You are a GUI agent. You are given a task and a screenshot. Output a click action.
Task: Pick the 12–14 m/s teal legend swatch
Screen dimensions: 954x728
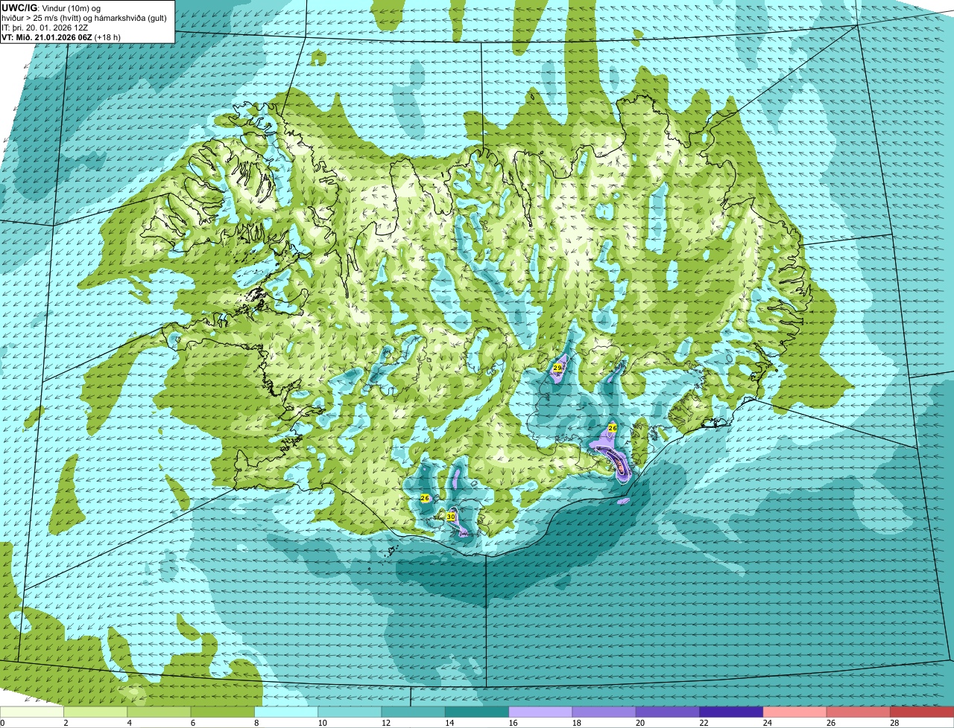click(414, 712)
